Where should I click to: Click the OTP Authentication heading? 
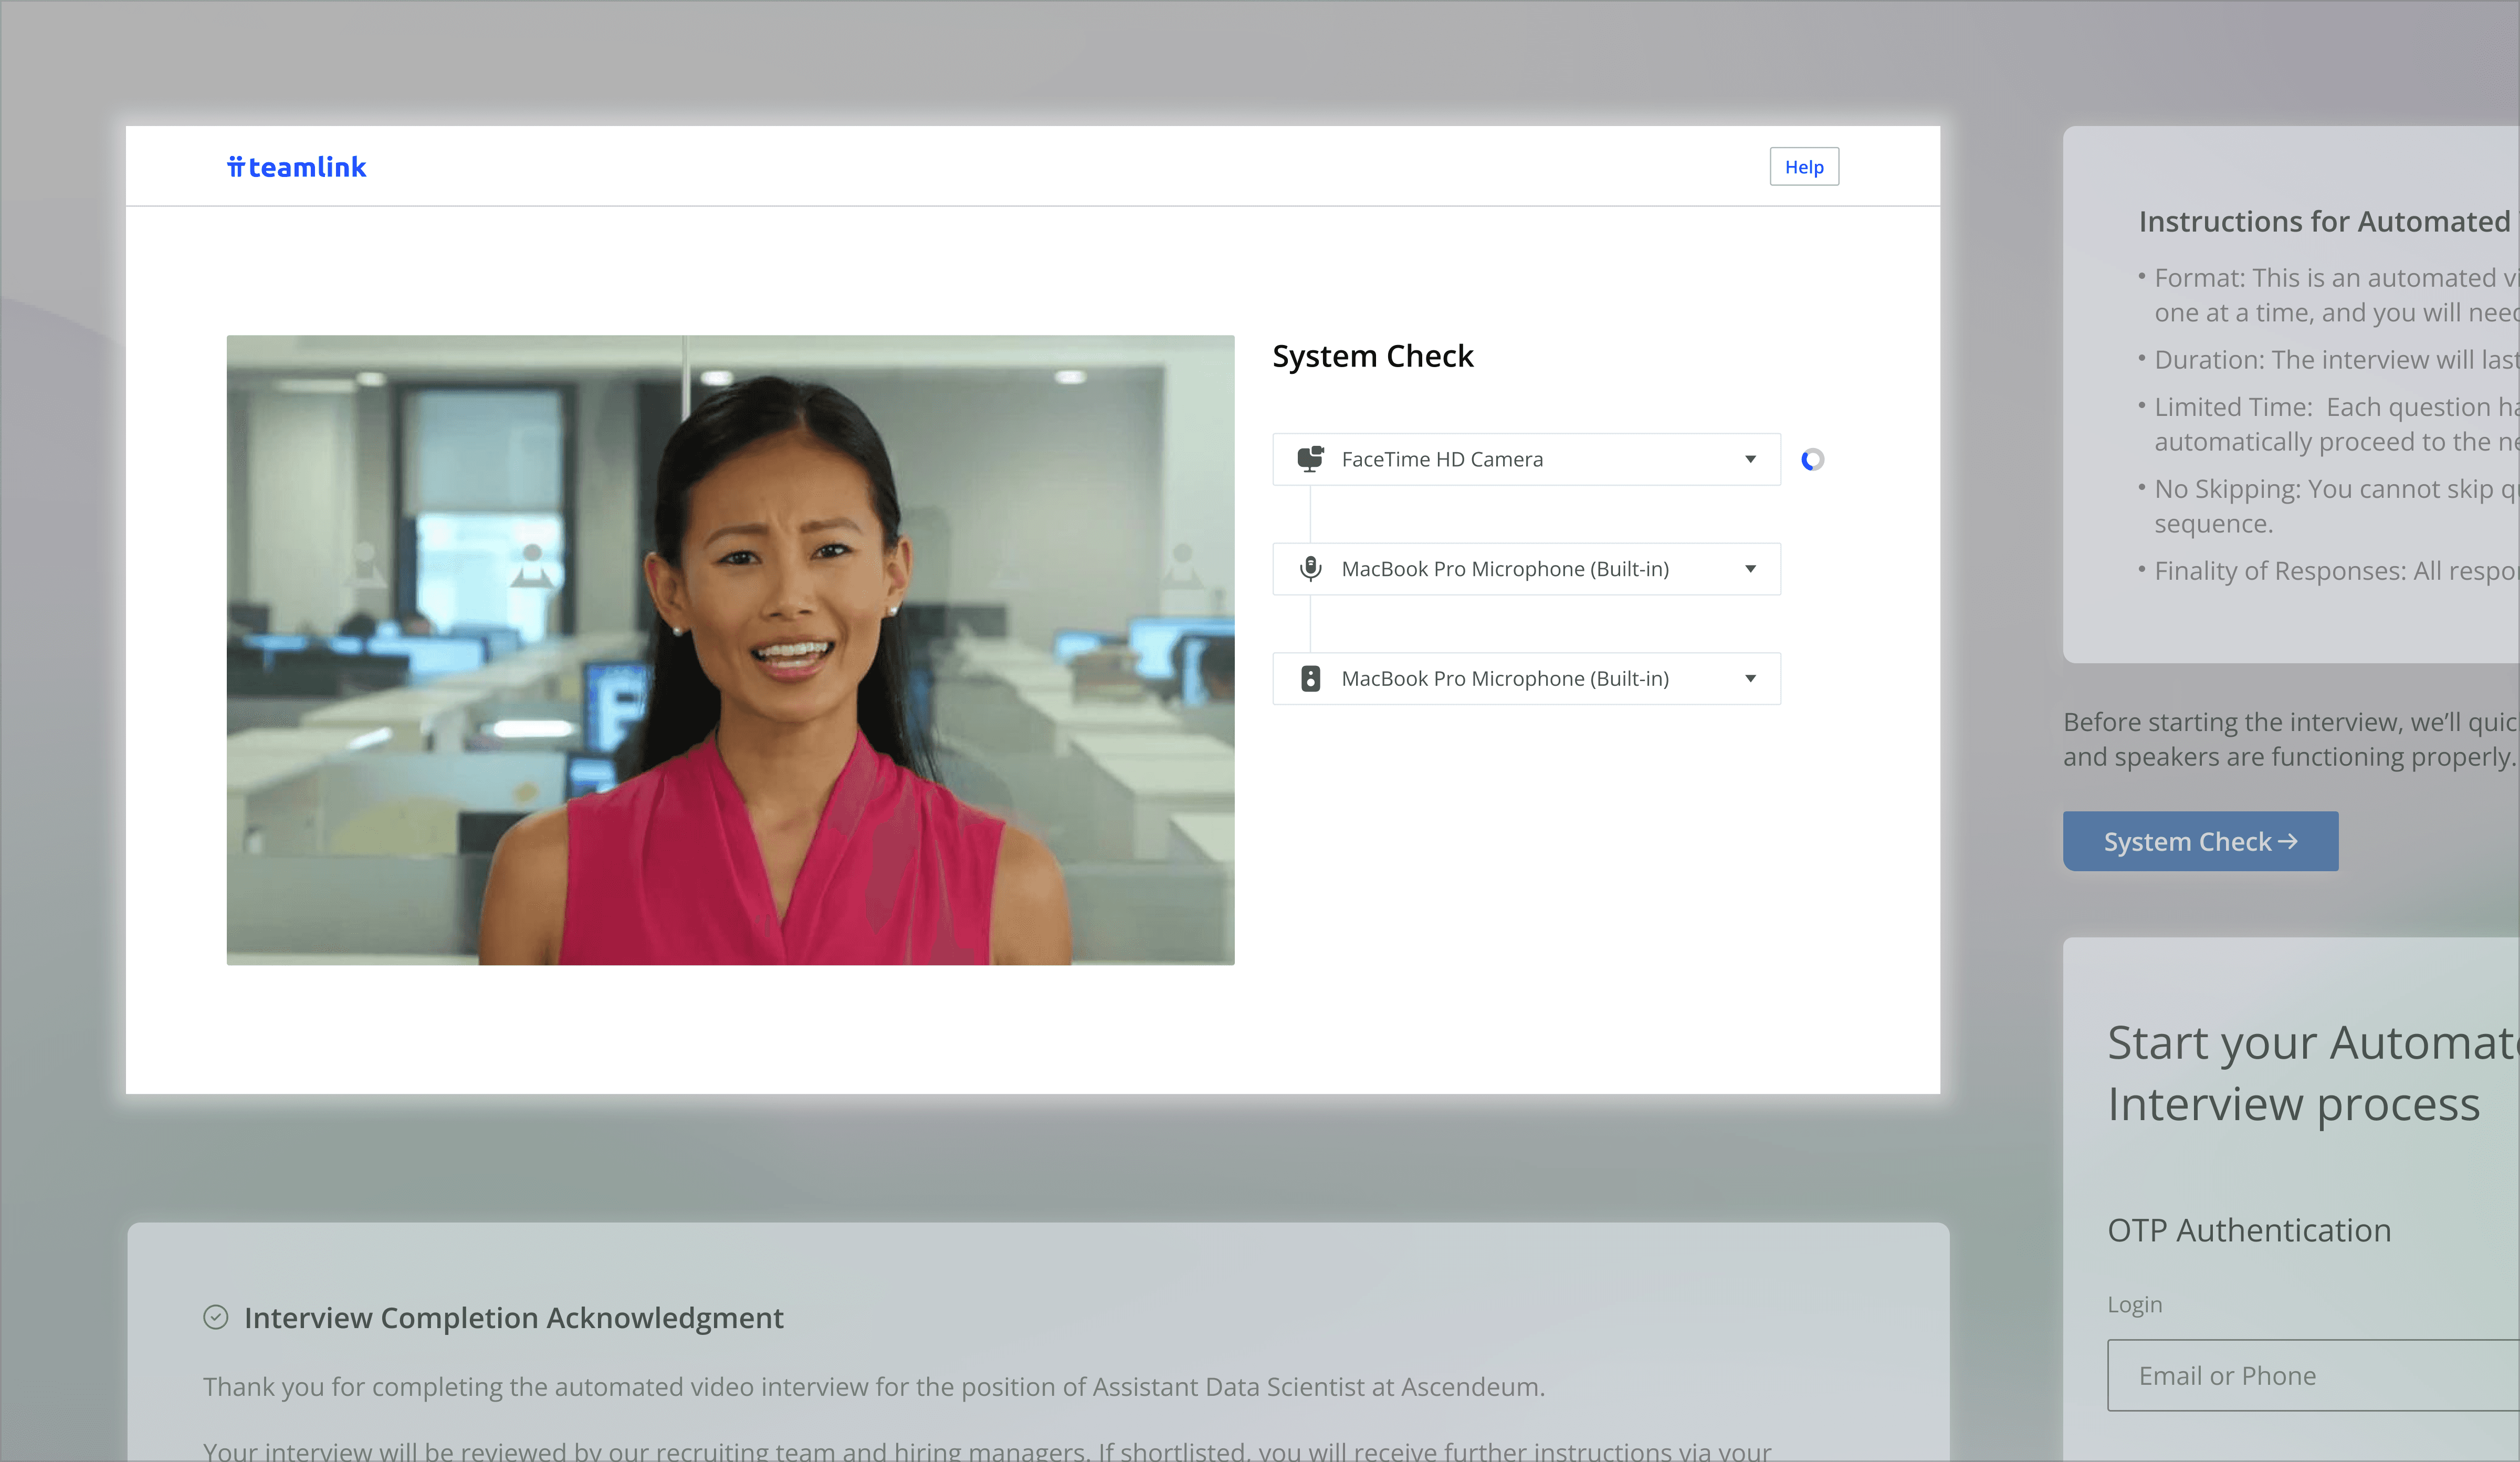tap(2249, 1230)
